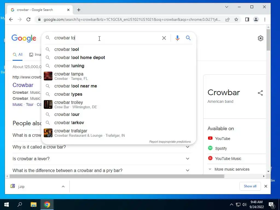Screen dimensions: 280x210
Task: Open YouTube Music under Available on
Action: point(224,158)
